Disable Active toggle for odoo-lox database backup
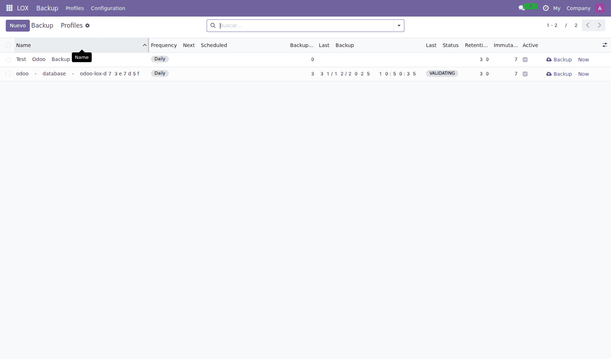611x359 pixels. coord(525,74)
